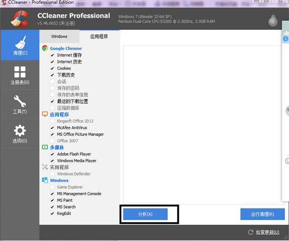Toggle the 下载历史 checkbox
The image size is (289, 241).
coord(53,75)
